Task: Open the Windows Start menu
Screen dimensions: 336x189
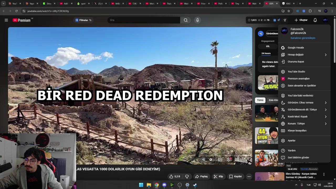Action: pyautogui.click(x=141, y=185)
